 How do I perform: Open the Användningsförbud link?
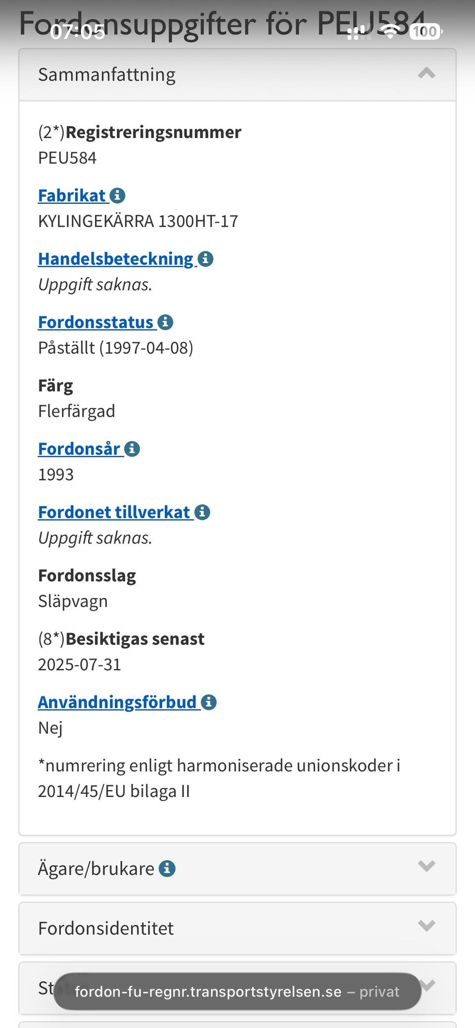tap(117, 702)
